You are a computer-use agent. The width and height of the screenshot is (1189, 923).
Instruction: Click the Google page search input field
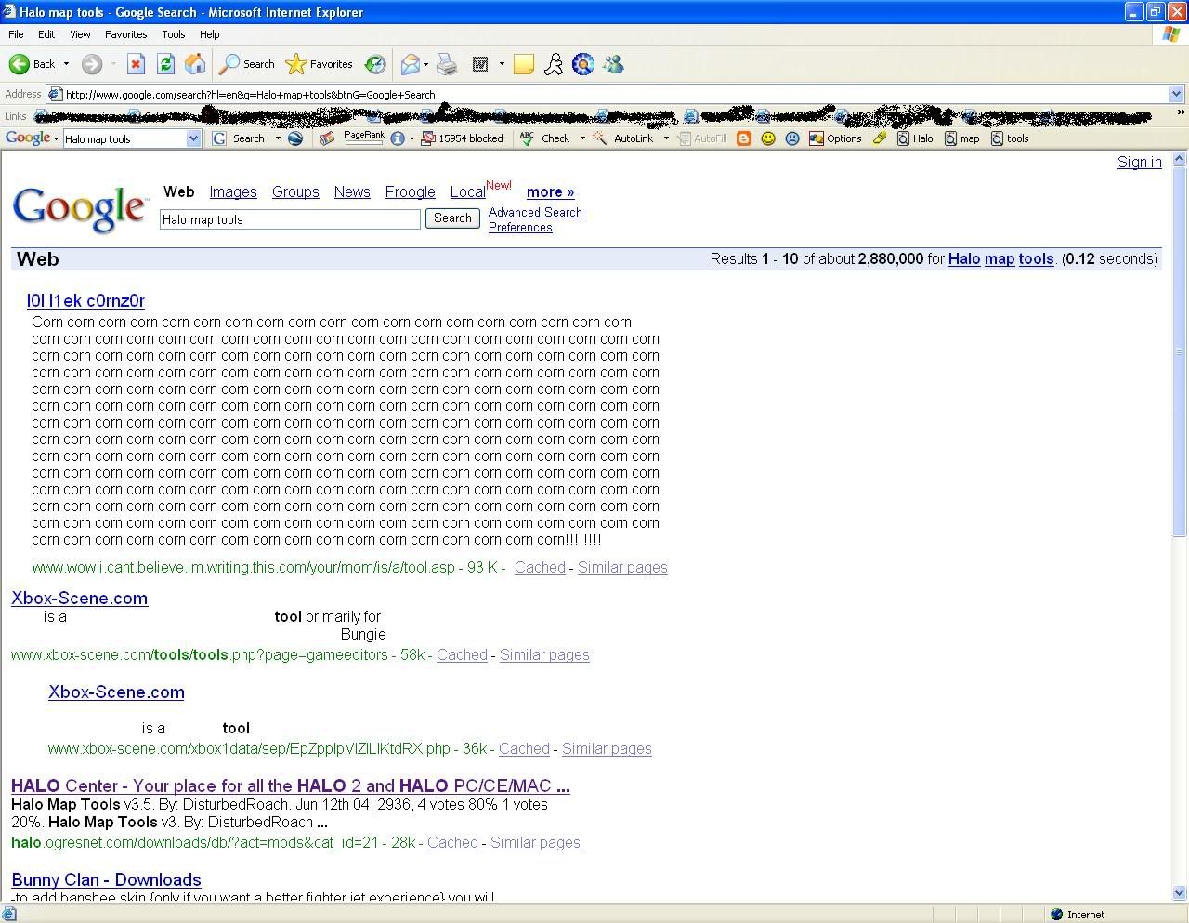click(x=290, y=219)
